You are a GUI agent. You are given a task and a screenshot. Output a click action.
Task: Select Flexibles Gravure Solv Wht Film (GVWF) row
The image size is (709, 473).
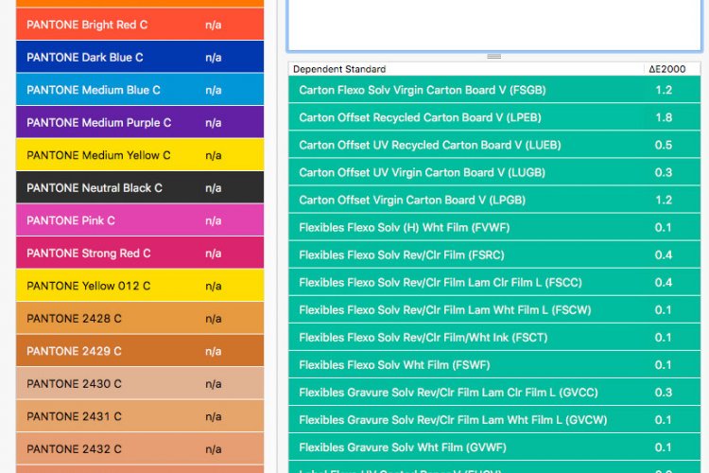coord(494,447)
